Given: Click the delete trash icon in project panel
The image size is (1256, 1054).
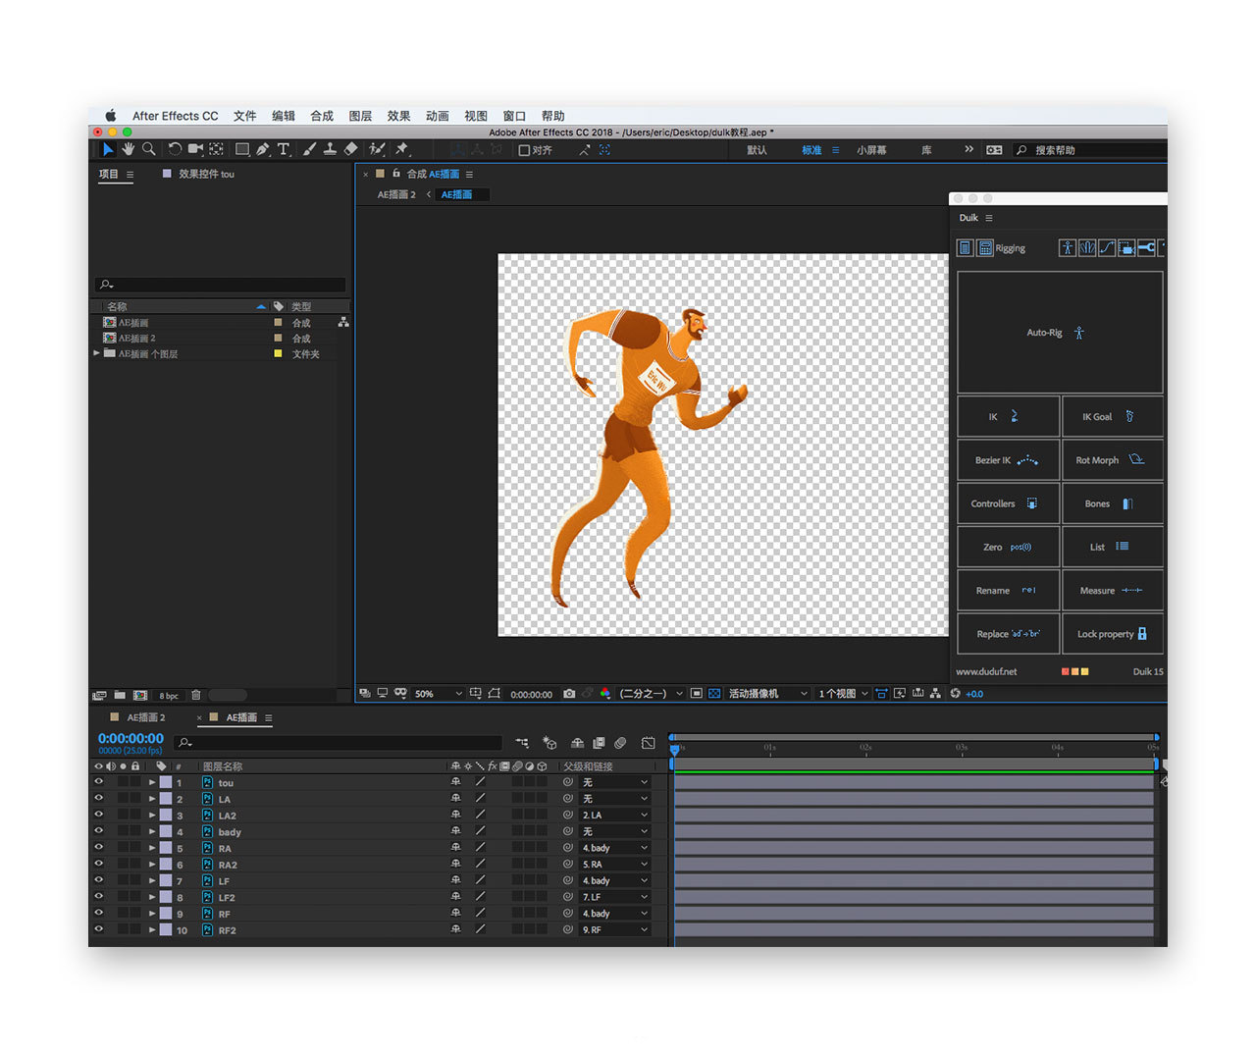Looking at the screenshot, I should click(x=195, y=695).
